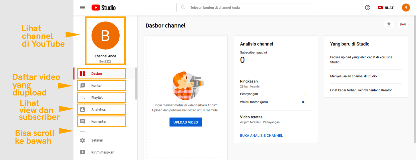Open channel via large avatar thumbnail
The image size is (416, 160).
[x=105, y=35]
